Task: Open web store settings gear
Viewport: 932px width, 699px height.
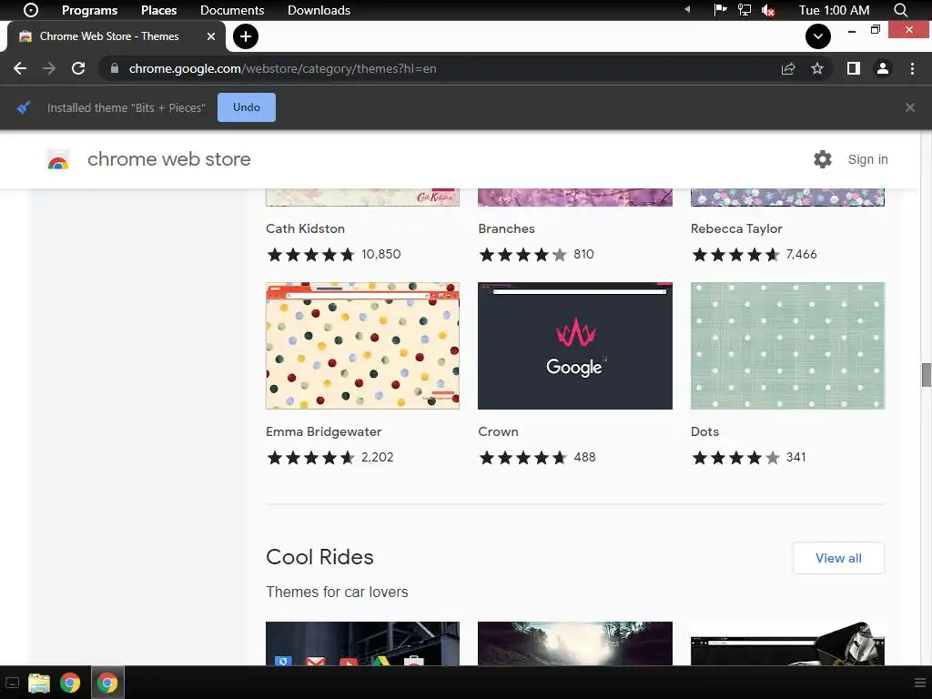Action: [823, 159]
